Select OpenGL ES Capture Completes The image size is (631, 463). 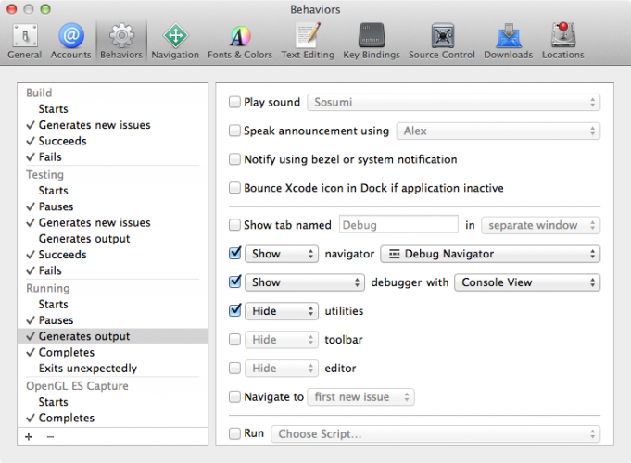[x=113, y=418]
